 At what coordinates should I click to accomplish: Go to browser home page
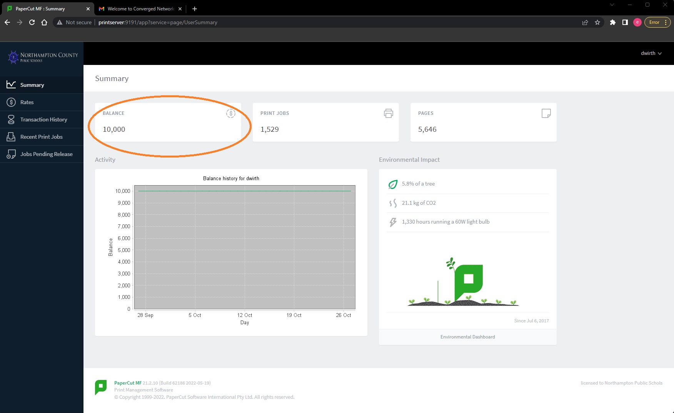click(x=44, y=22)
